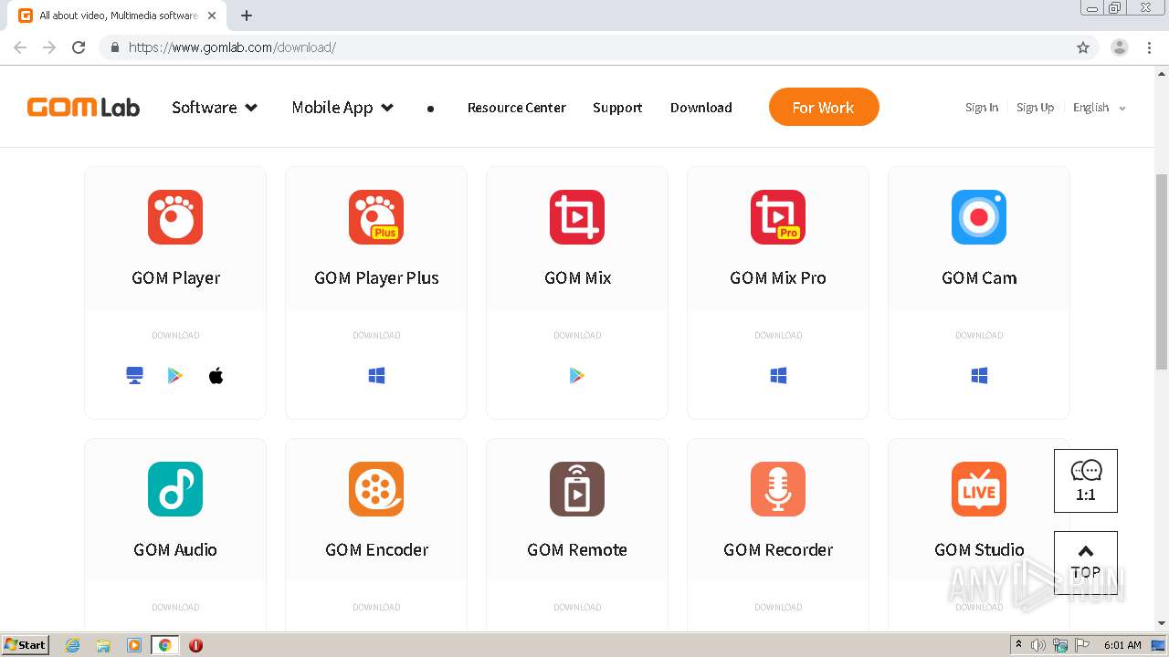Screen dimensions: 1169x657
Task: Click the GOM Remote title
Action: pos(577,549)
